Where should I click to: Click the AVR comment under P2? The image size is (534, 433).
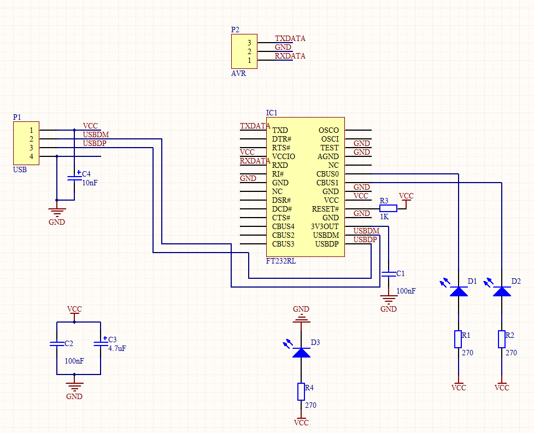coord(238,73)
